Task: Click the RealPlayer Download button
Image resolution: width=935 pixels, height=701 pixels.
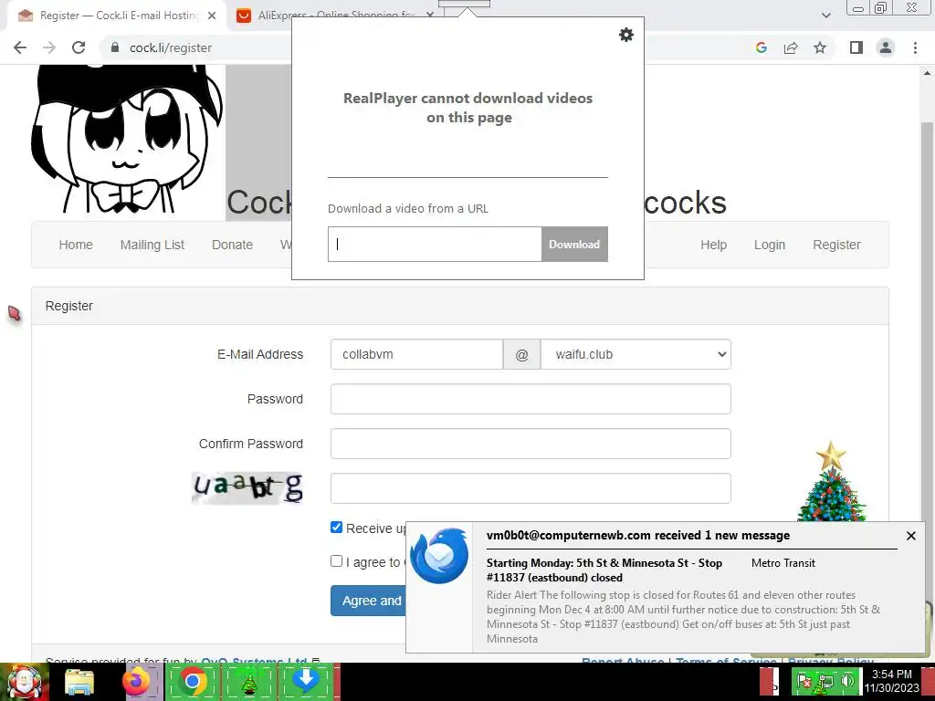Action: 574,245
